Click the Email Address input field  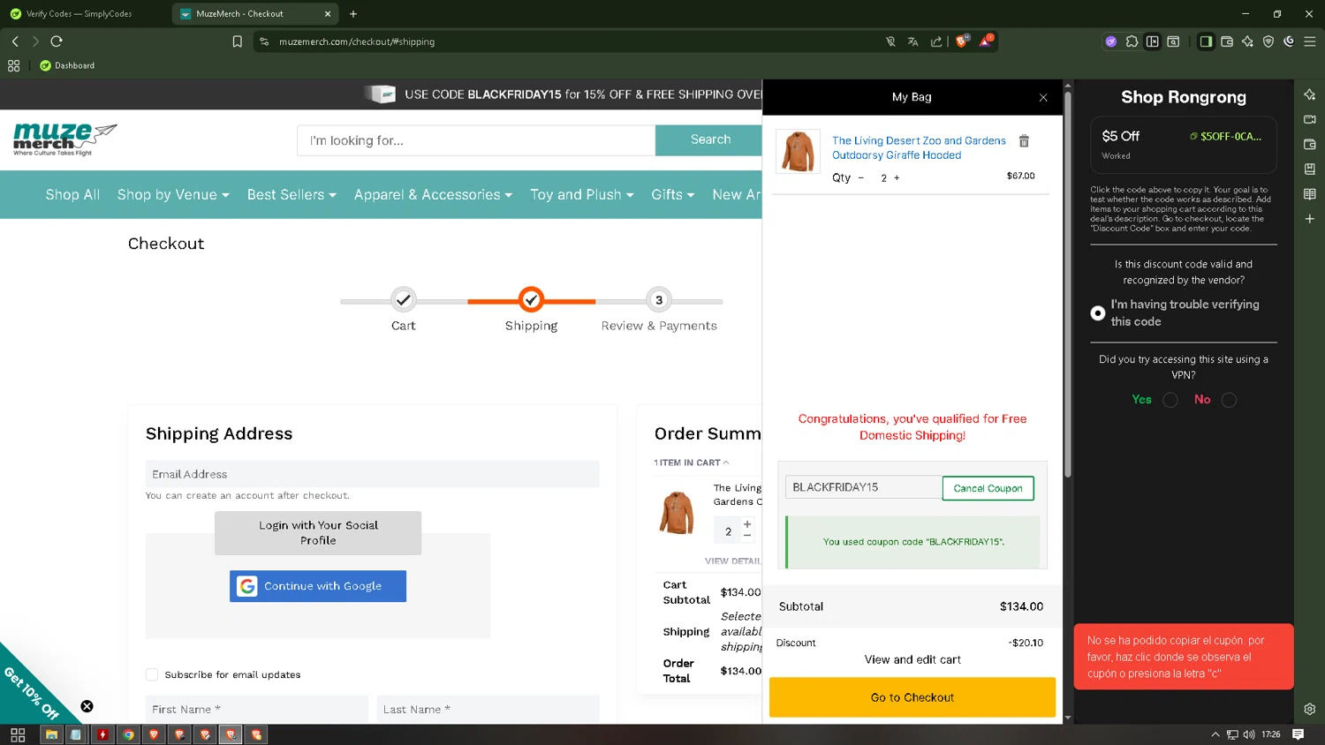click(x=372, y=474)
